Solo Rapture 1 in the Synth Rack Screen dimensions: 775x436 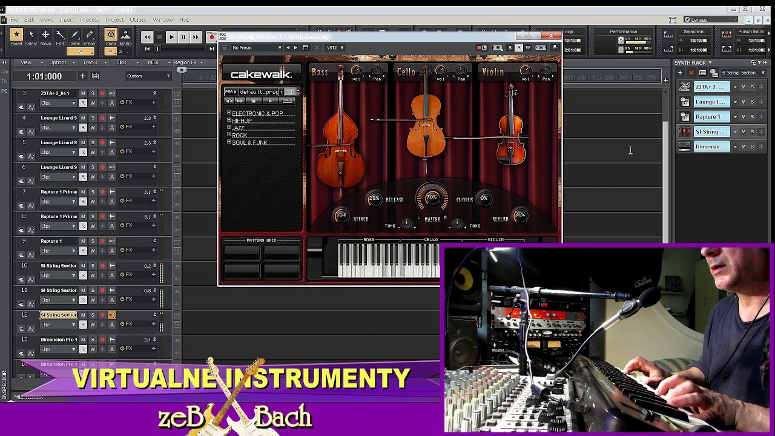coord(752,116)
